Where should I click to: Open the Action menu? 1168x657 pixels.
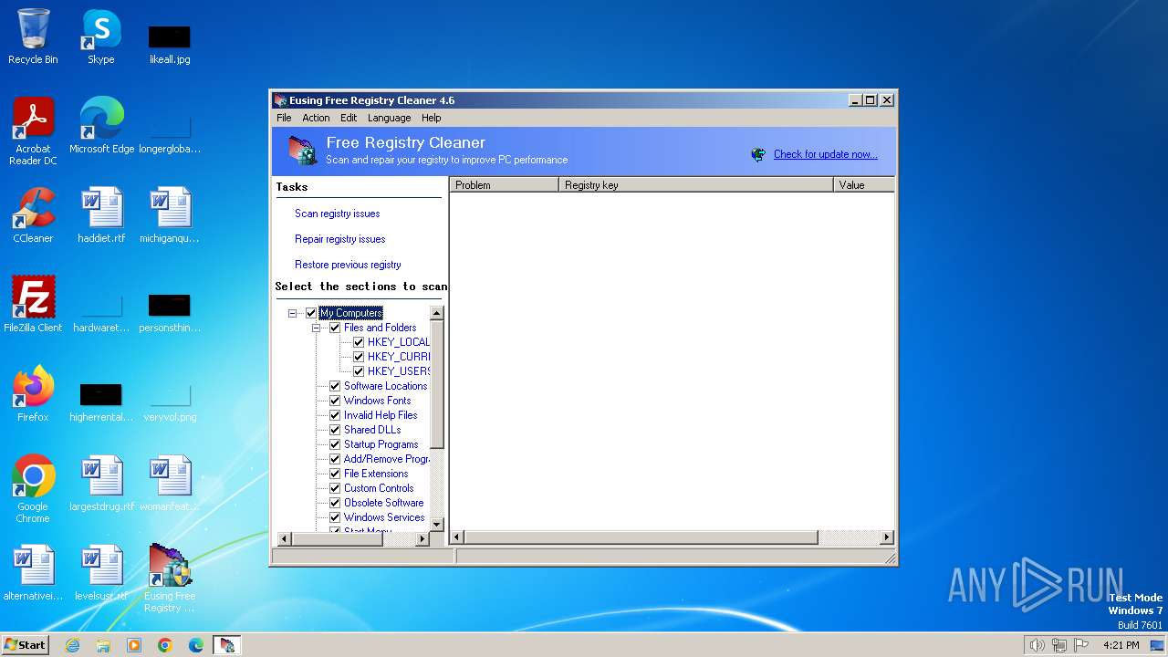point(316,118)
